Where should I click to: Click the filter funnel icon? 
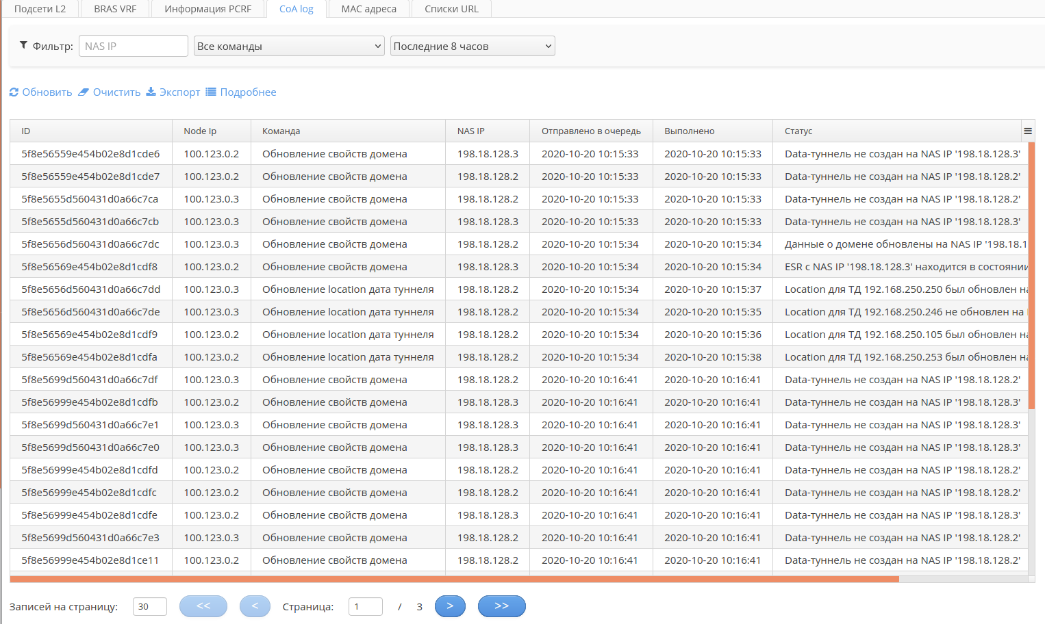(23, 45)
